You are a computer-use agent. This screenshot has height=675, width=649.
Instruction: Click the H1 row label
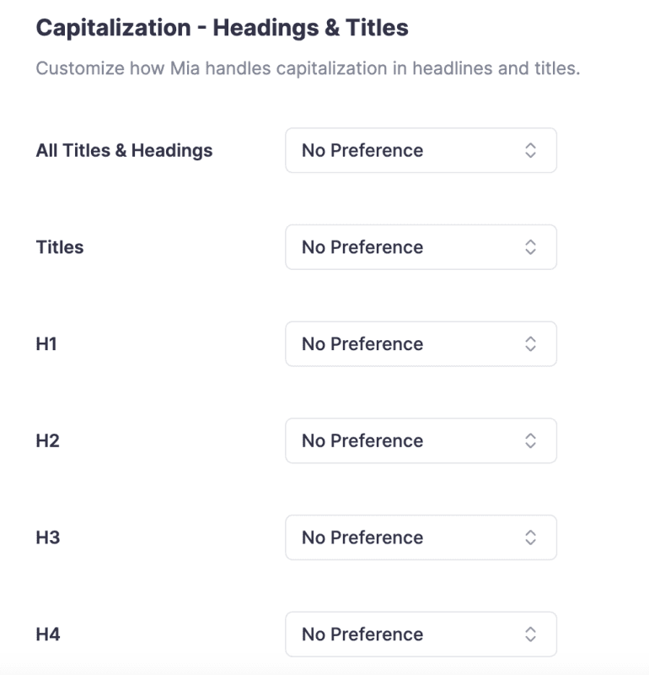click(46, 344)
